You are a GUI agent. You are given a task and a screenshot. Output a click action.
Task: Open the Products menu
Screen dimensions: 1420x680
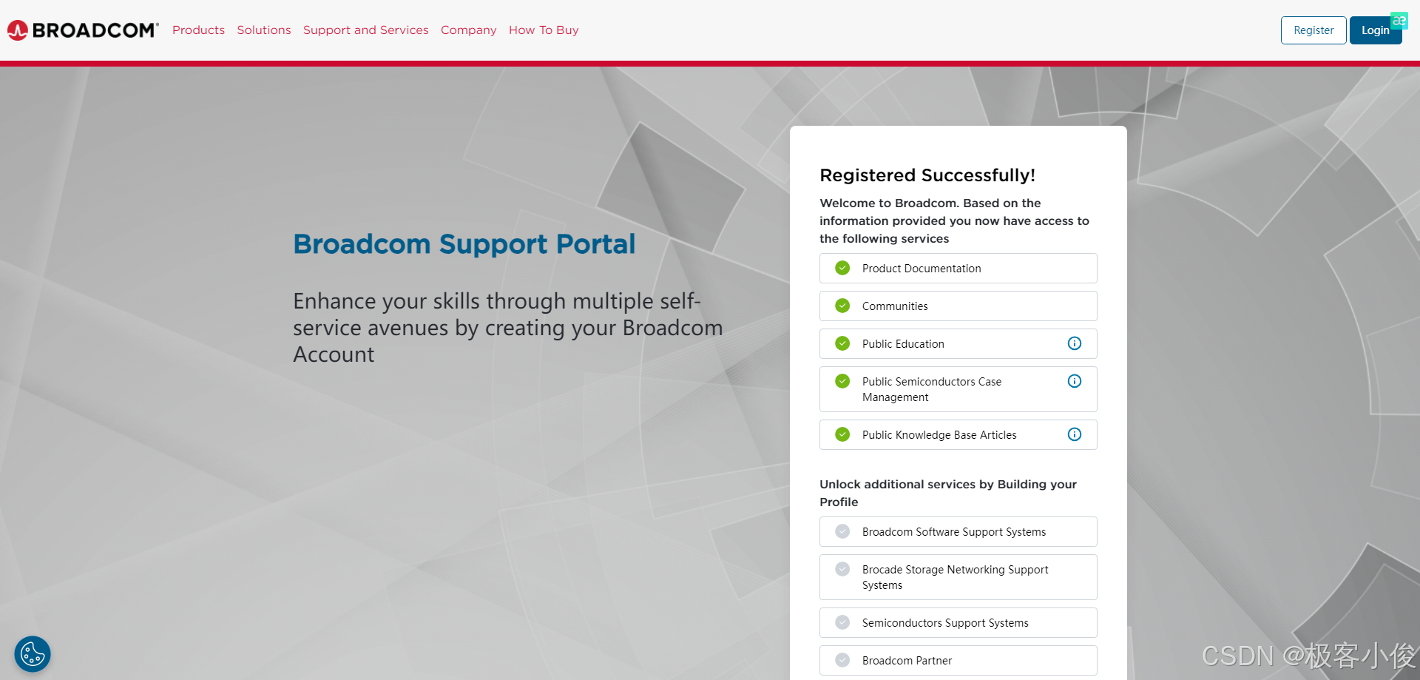click(198, 30)
